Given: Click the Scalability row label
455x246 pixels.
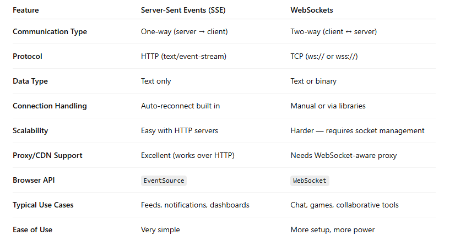Looking at the screenshot, I should pos(30,130).
